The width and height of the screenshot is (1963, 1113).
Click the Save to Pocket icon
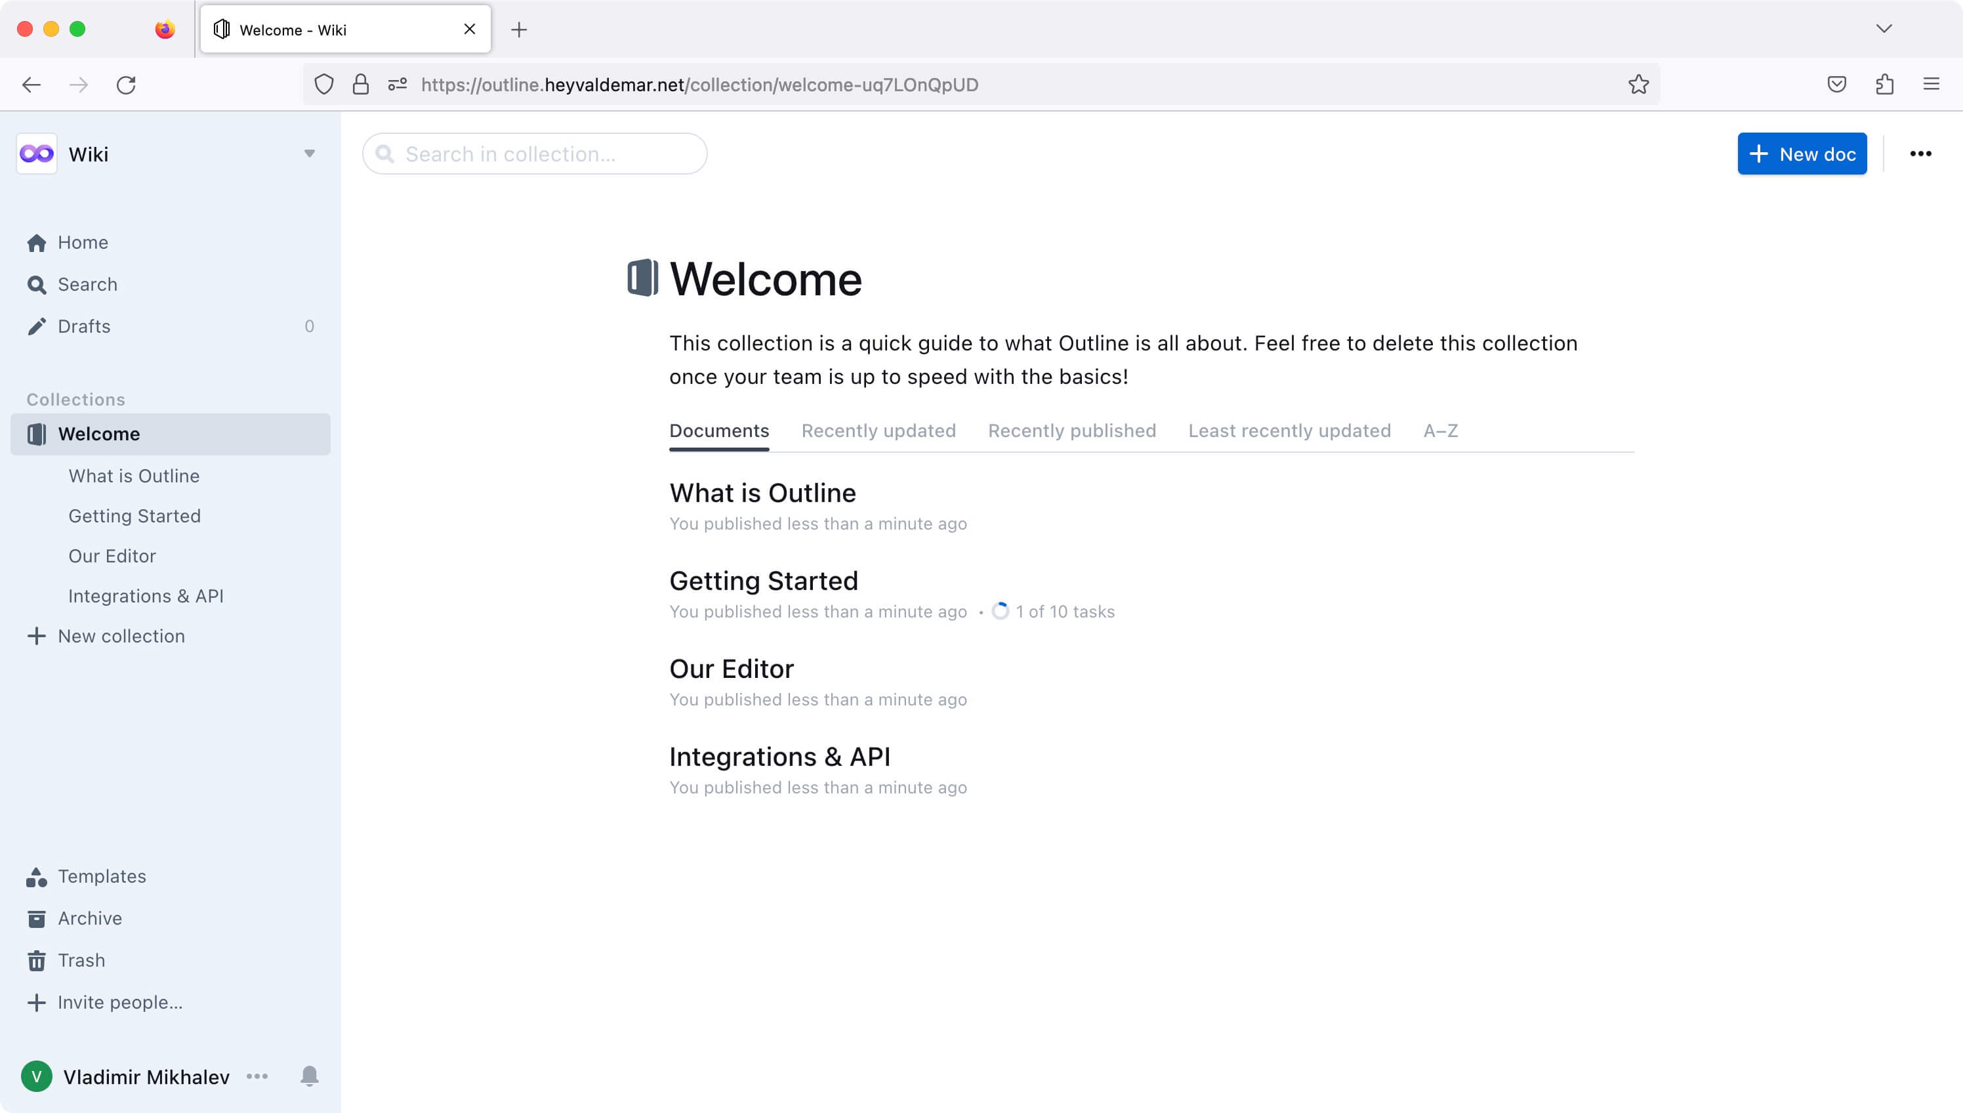[1837, 84]
